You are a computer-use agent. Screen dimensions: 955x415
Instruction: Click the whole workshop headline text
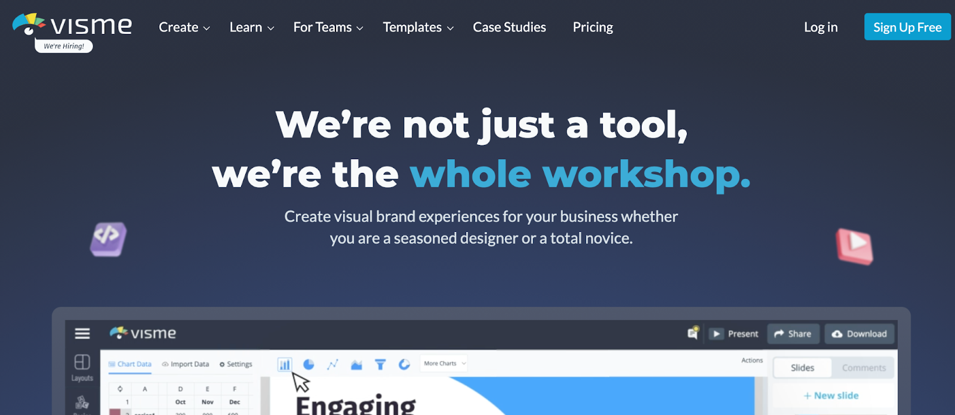(x=580, y=174)
